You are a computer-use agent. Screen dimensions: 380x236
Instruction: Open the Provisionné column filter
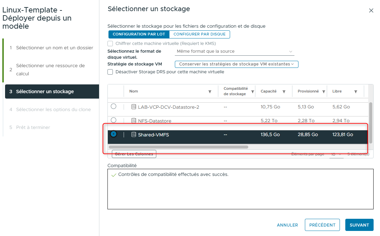[x=323, y=91]
